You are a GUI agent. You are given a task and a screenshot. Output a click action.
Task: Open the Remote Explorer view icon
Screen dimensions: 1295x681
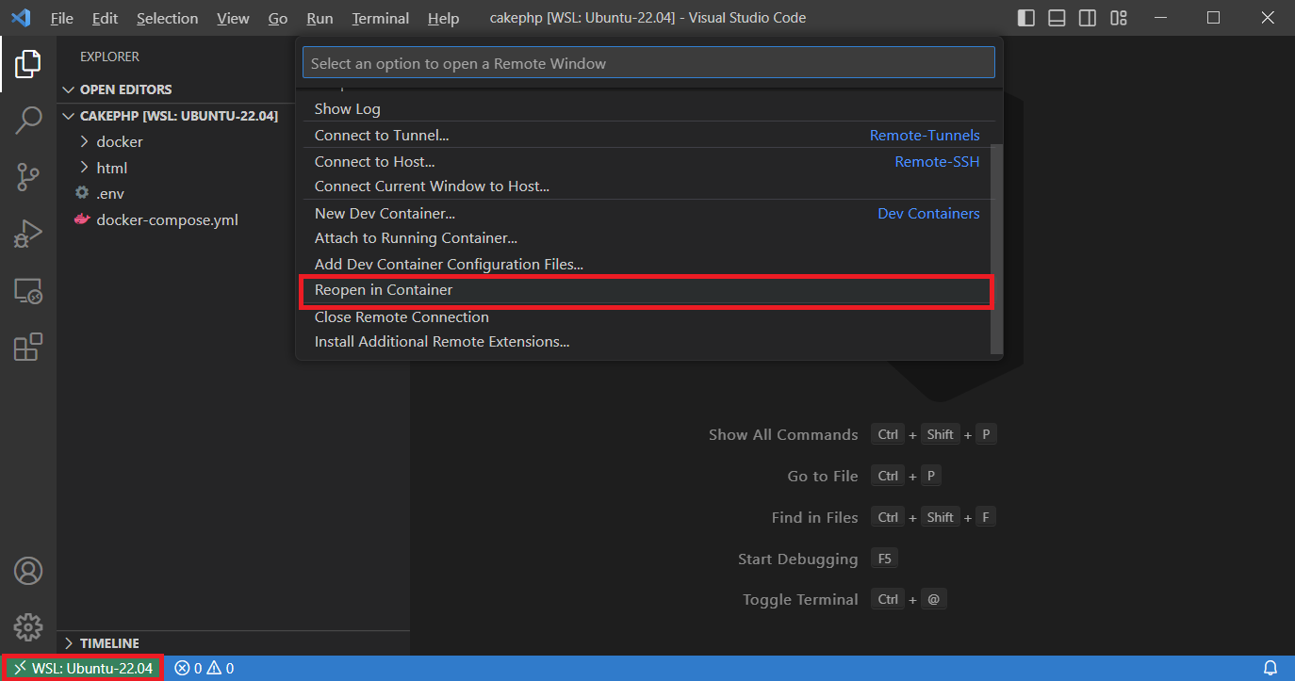pyautogui.click(x=28, y=291)
